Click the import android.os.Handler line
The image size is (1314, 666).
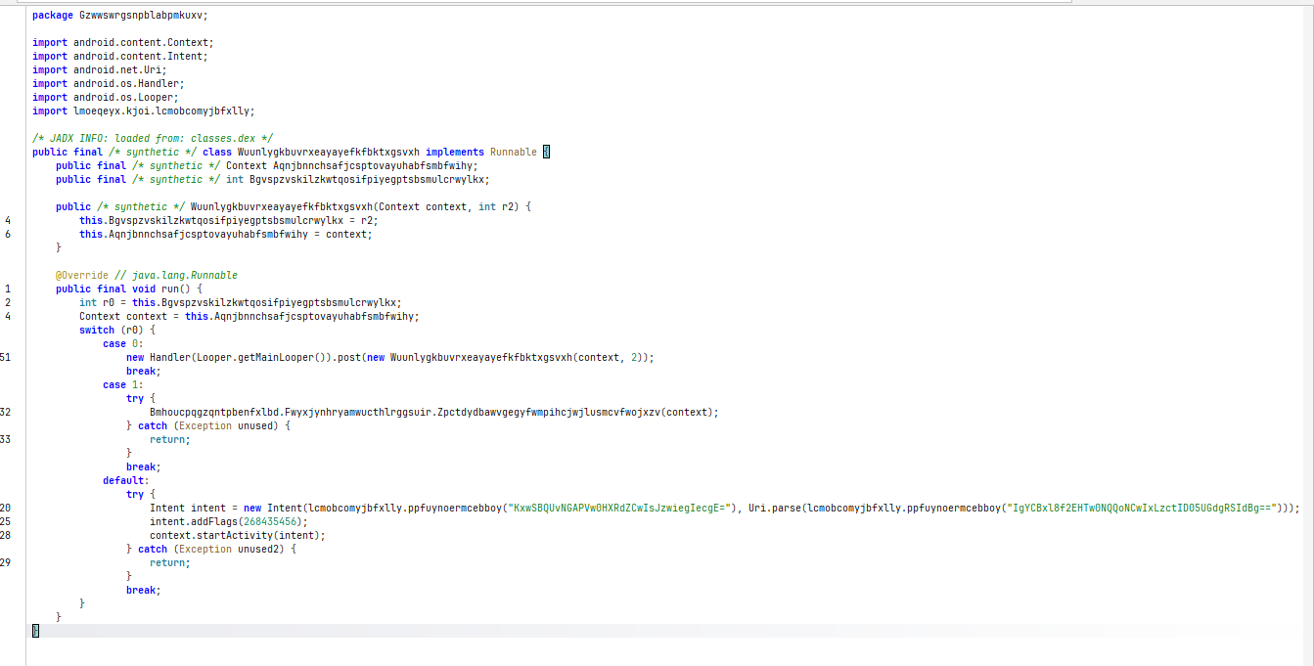pos(108,83)
